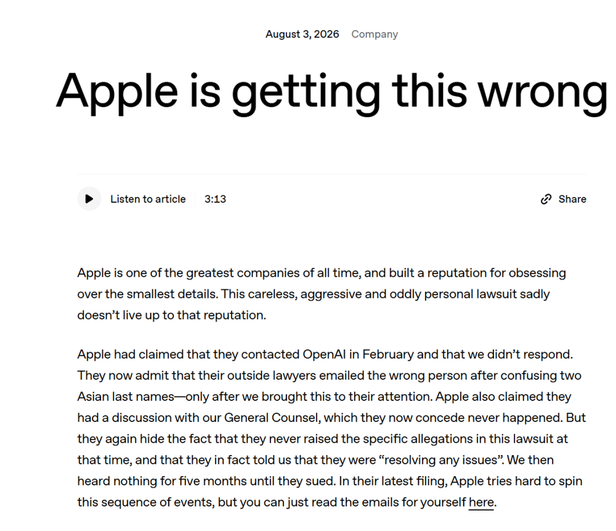616x531 pixels.
Task: Click the August 3, 2026 date
Action: coord(302,34)
